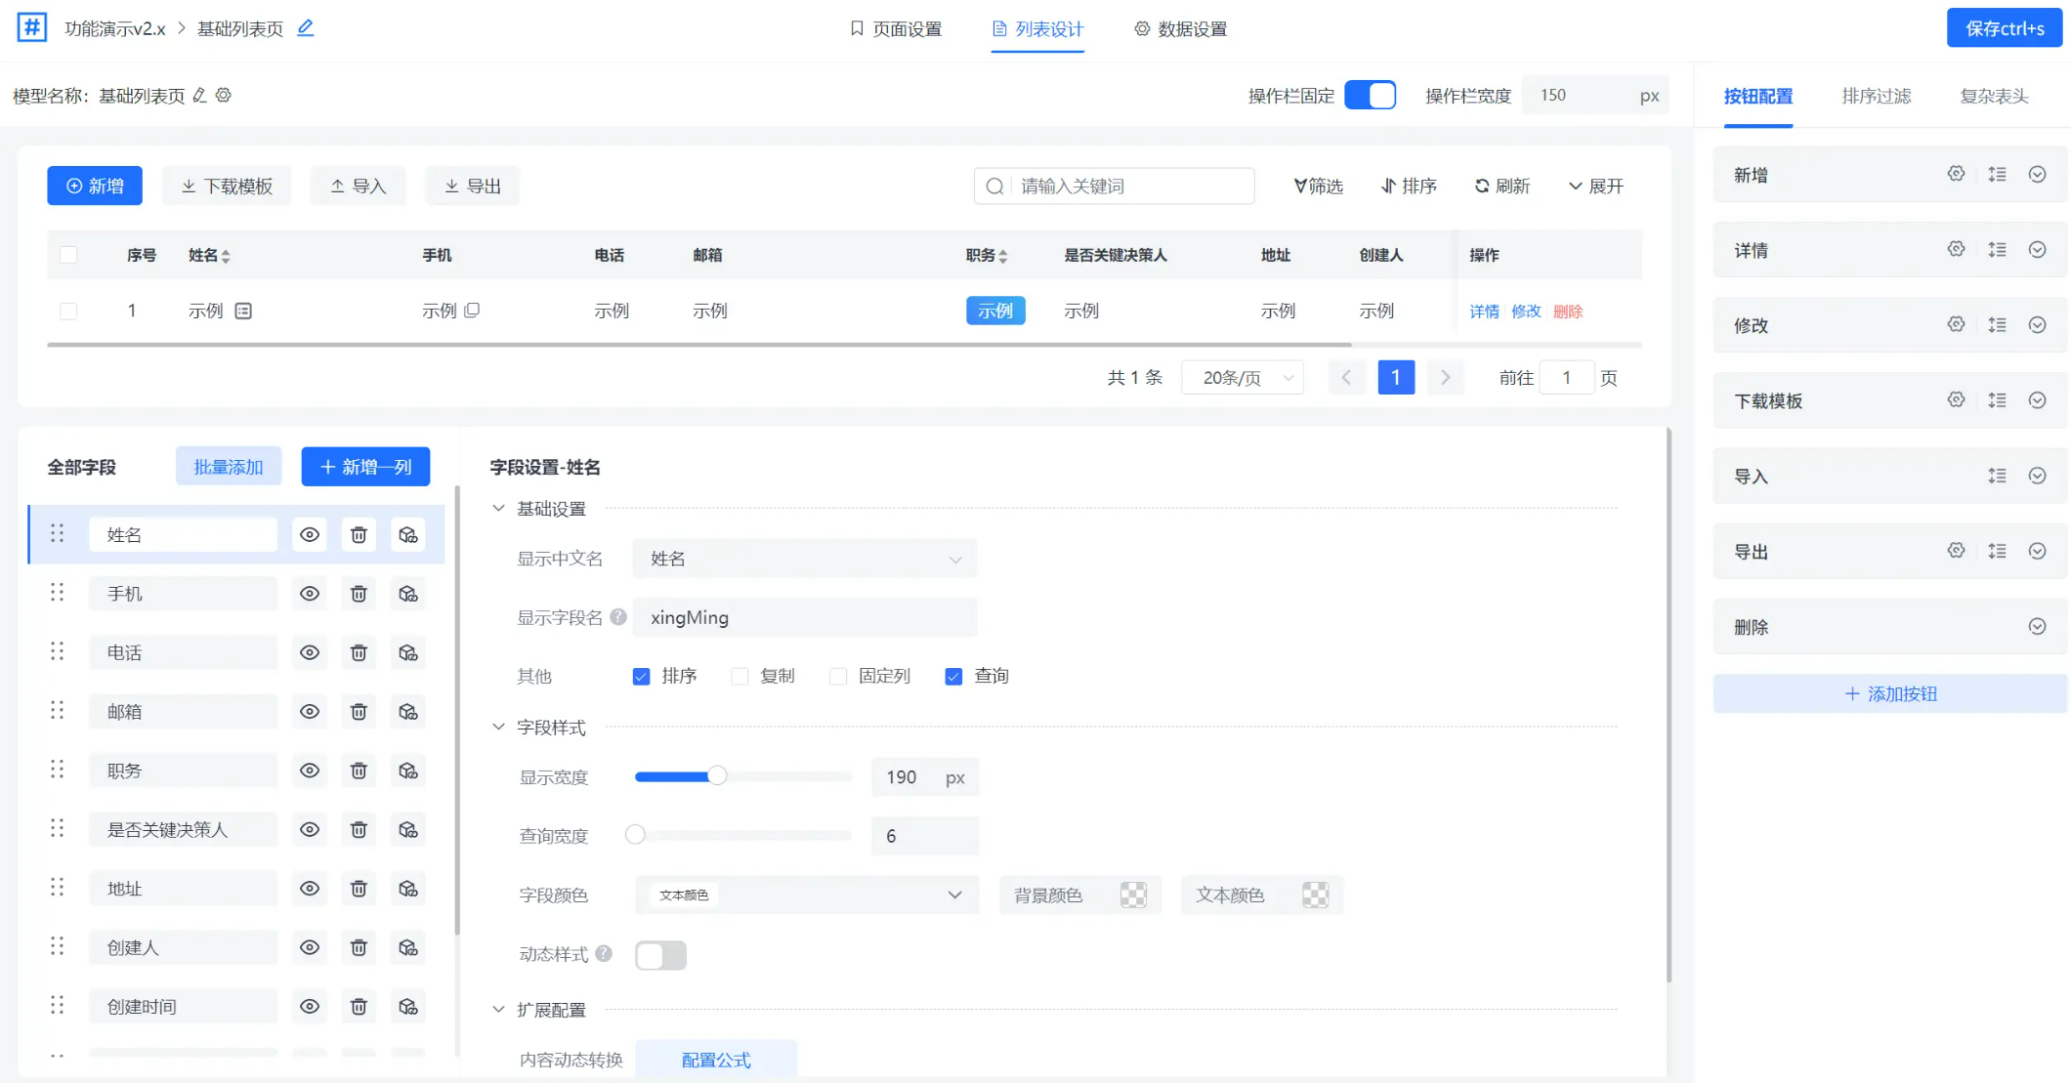This screenshot has height=1083, width=2071.
Task: Delete the 手机 field with trash icon
Action: (x=359, y=594)
